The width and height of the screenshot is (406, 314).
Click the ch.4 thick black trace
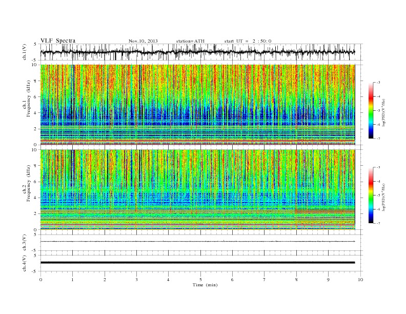pos(197,263)
